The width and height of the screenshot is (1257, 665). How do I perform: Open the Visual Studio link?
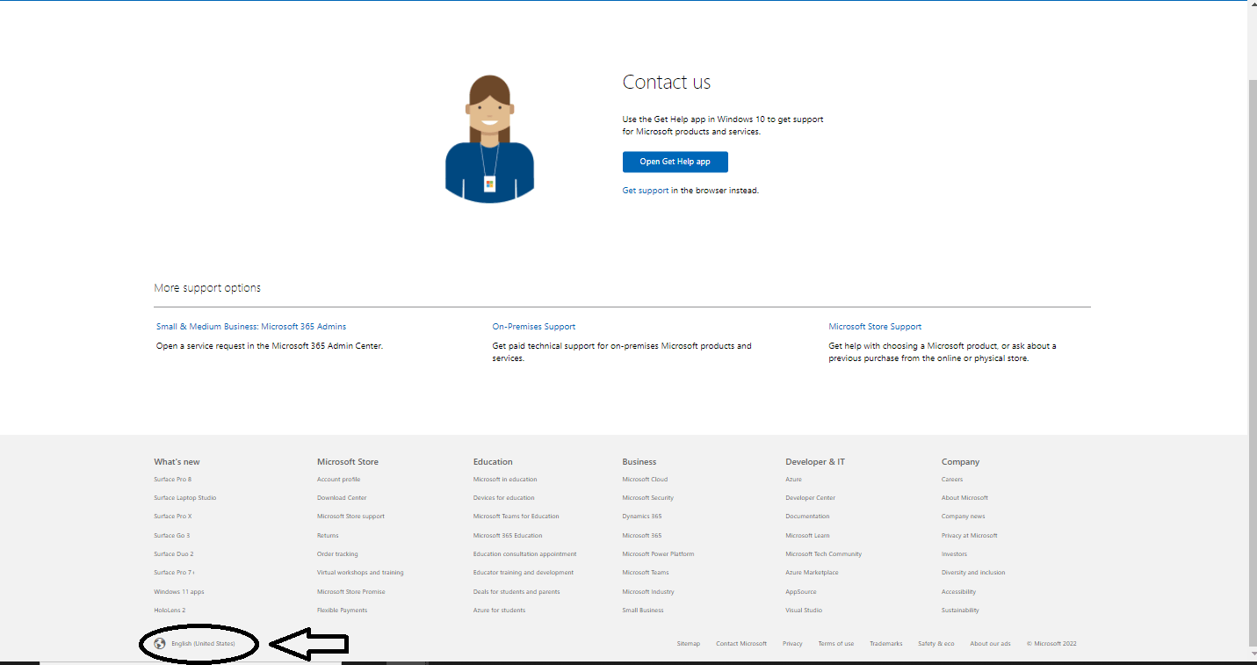click(x=804, y=611)
